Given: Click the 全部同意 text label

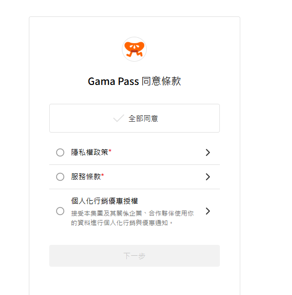Looking at the screenshot, I should click(x=143, y=119).
